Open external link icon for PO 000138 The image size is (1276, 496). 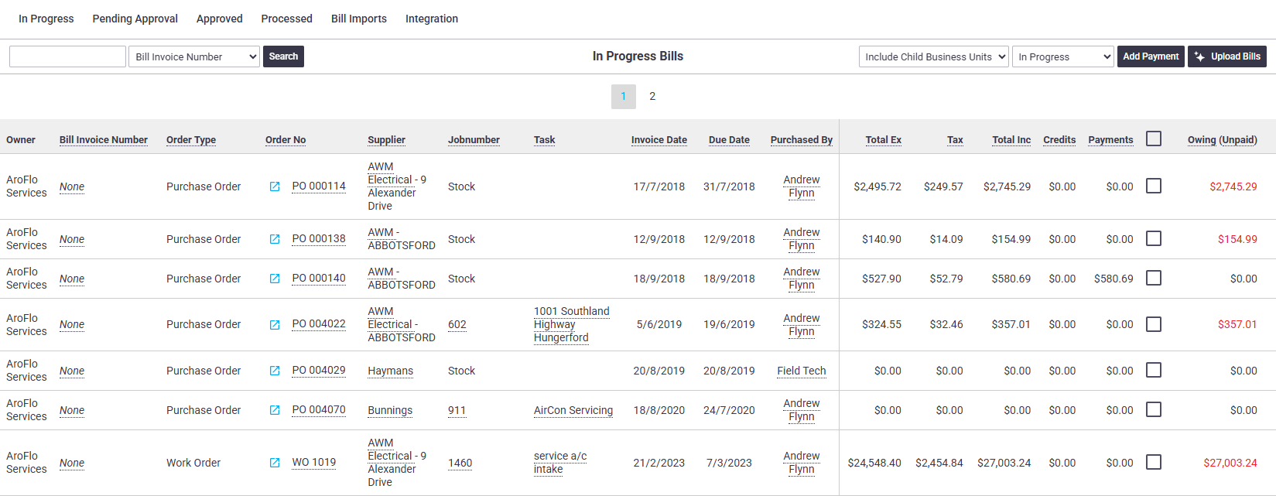click(275, 239)
